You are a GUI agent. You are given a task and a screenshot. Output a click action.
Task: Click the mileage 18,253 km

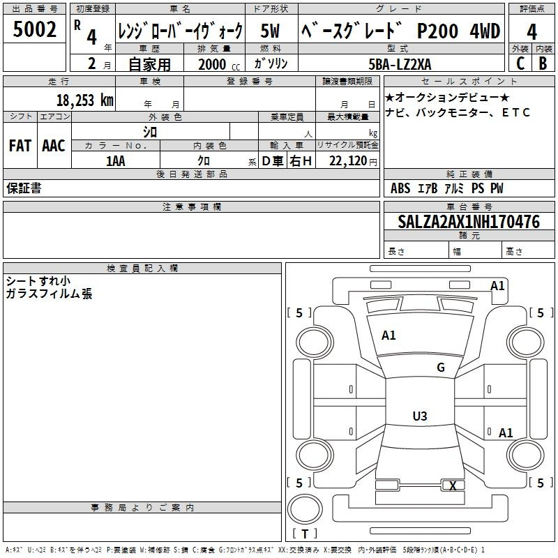(85, 100)
